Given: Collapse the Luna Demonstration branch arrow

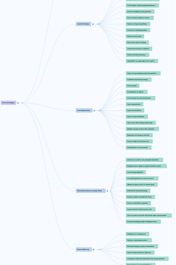Looking at the screenshot, I should click(94, 111).
